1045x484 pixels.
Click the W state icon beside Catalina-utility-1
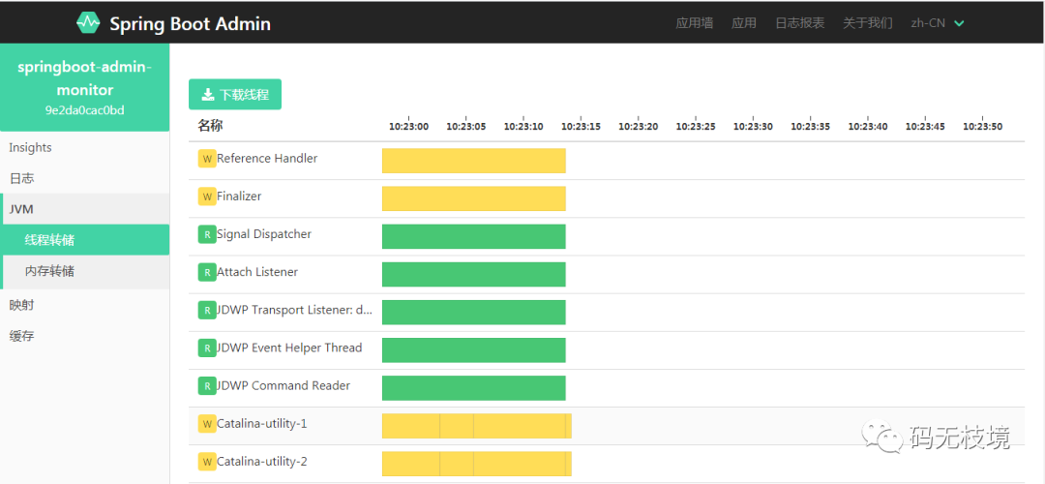(207, 423)
